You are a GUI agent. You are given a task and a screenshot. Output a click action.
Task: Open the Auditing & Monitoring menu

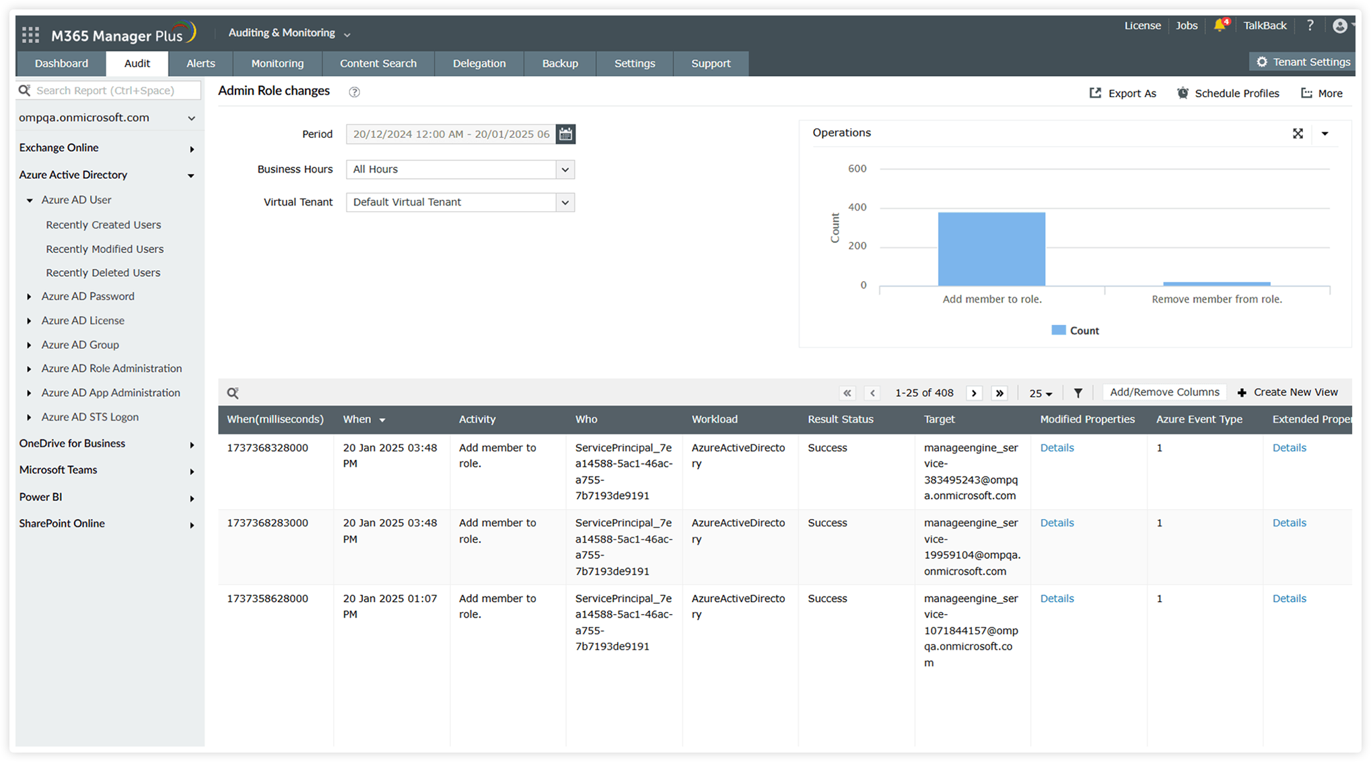click(289, 32)
